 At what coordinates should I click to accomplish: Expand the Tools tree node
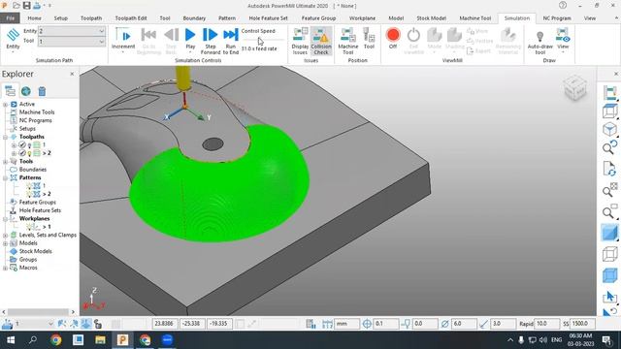[x=5, y=162]
